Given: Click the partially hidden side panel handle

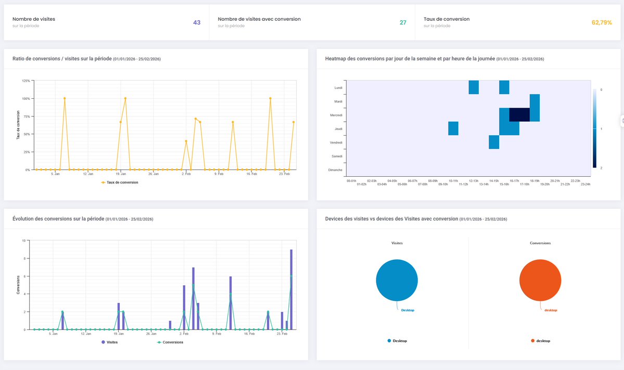Looking at the screenshot, I should pos(622,121).
